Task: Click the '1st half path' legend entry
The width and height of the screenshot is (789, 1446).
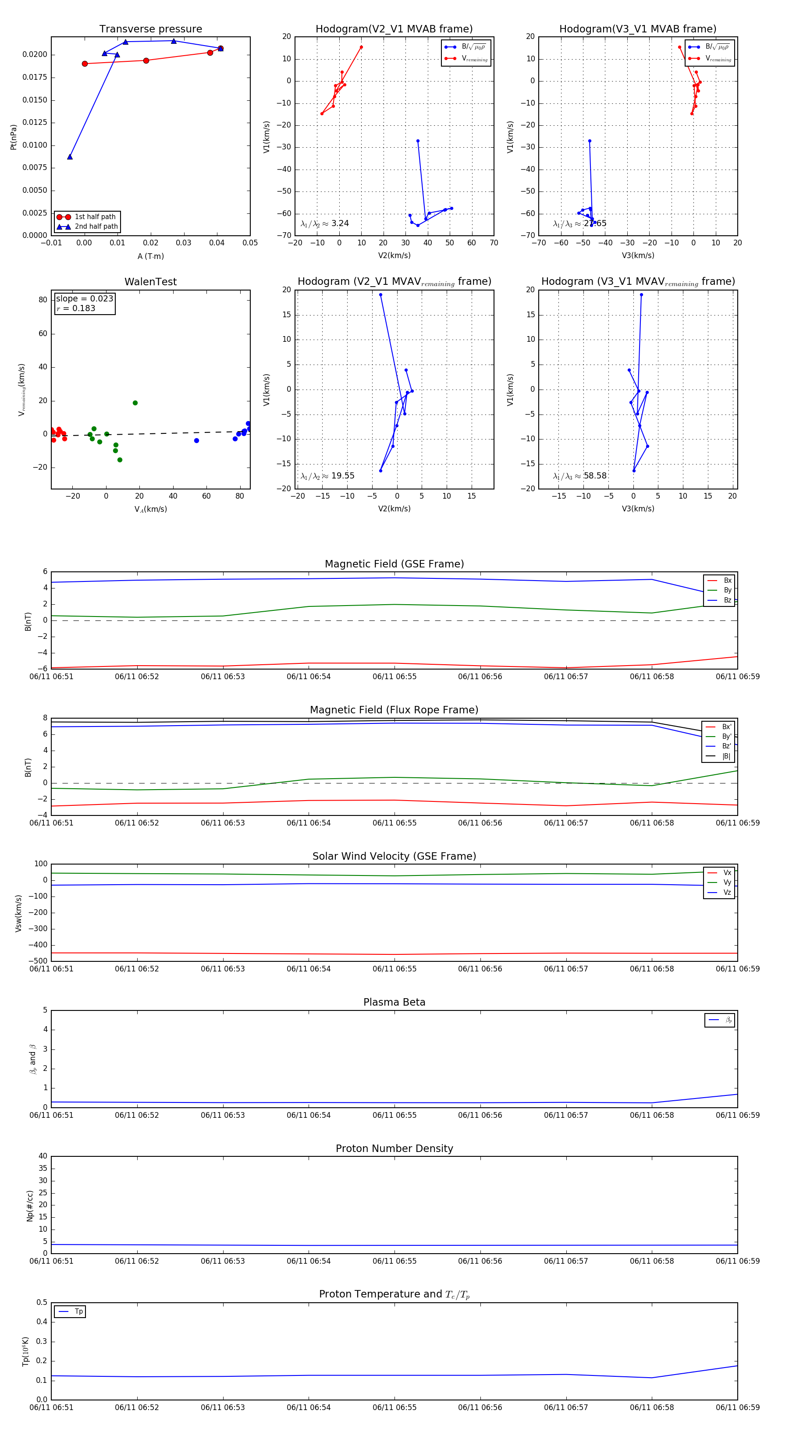Action: 87,216
